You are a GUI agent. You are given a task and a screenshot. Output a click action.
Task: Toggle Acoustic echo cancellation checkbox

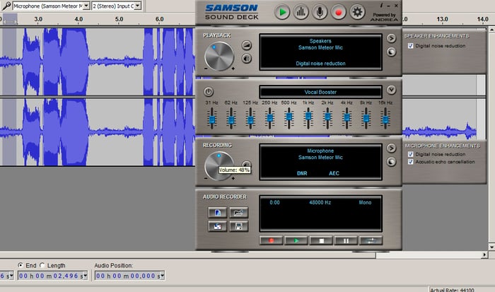click(x=410, y=162)
